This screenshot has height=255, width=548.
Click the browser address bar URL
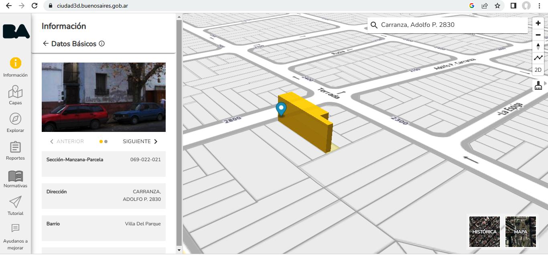(92, 6)
